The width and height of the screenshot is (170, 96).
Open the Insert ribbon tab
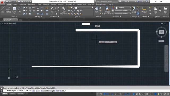15,4
